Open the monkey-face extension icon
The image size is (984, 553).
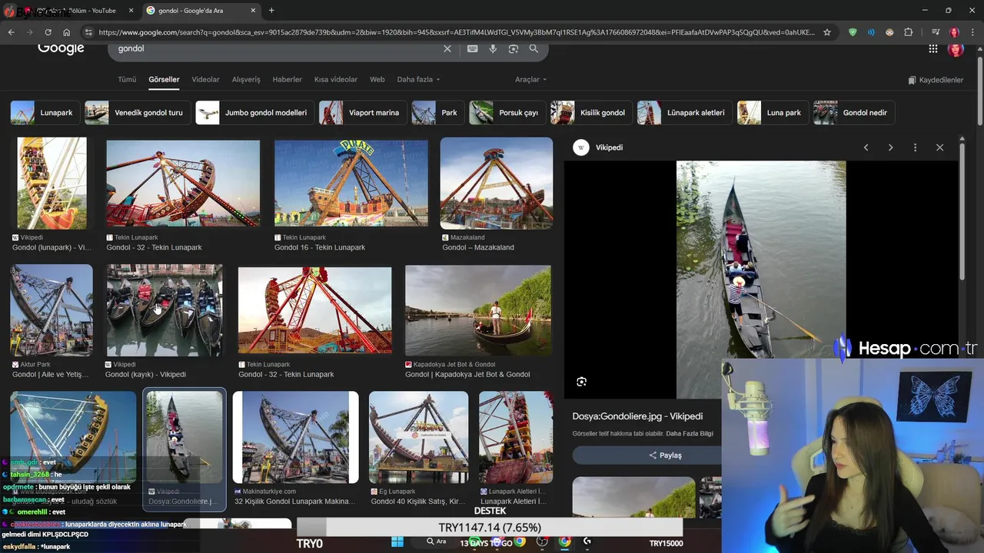[x=889, y=32]
